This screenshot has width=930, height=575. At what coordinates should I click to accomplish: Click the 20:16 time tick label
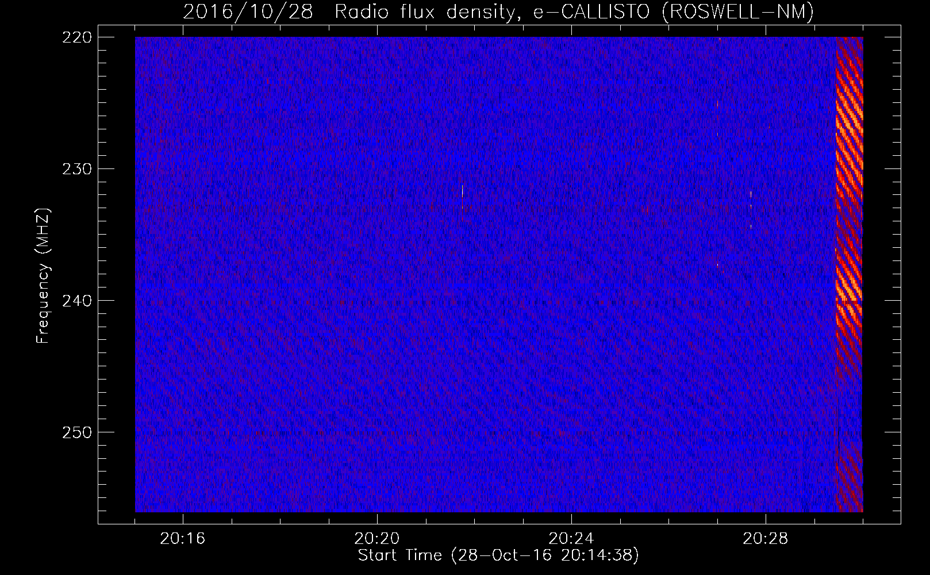183,539
